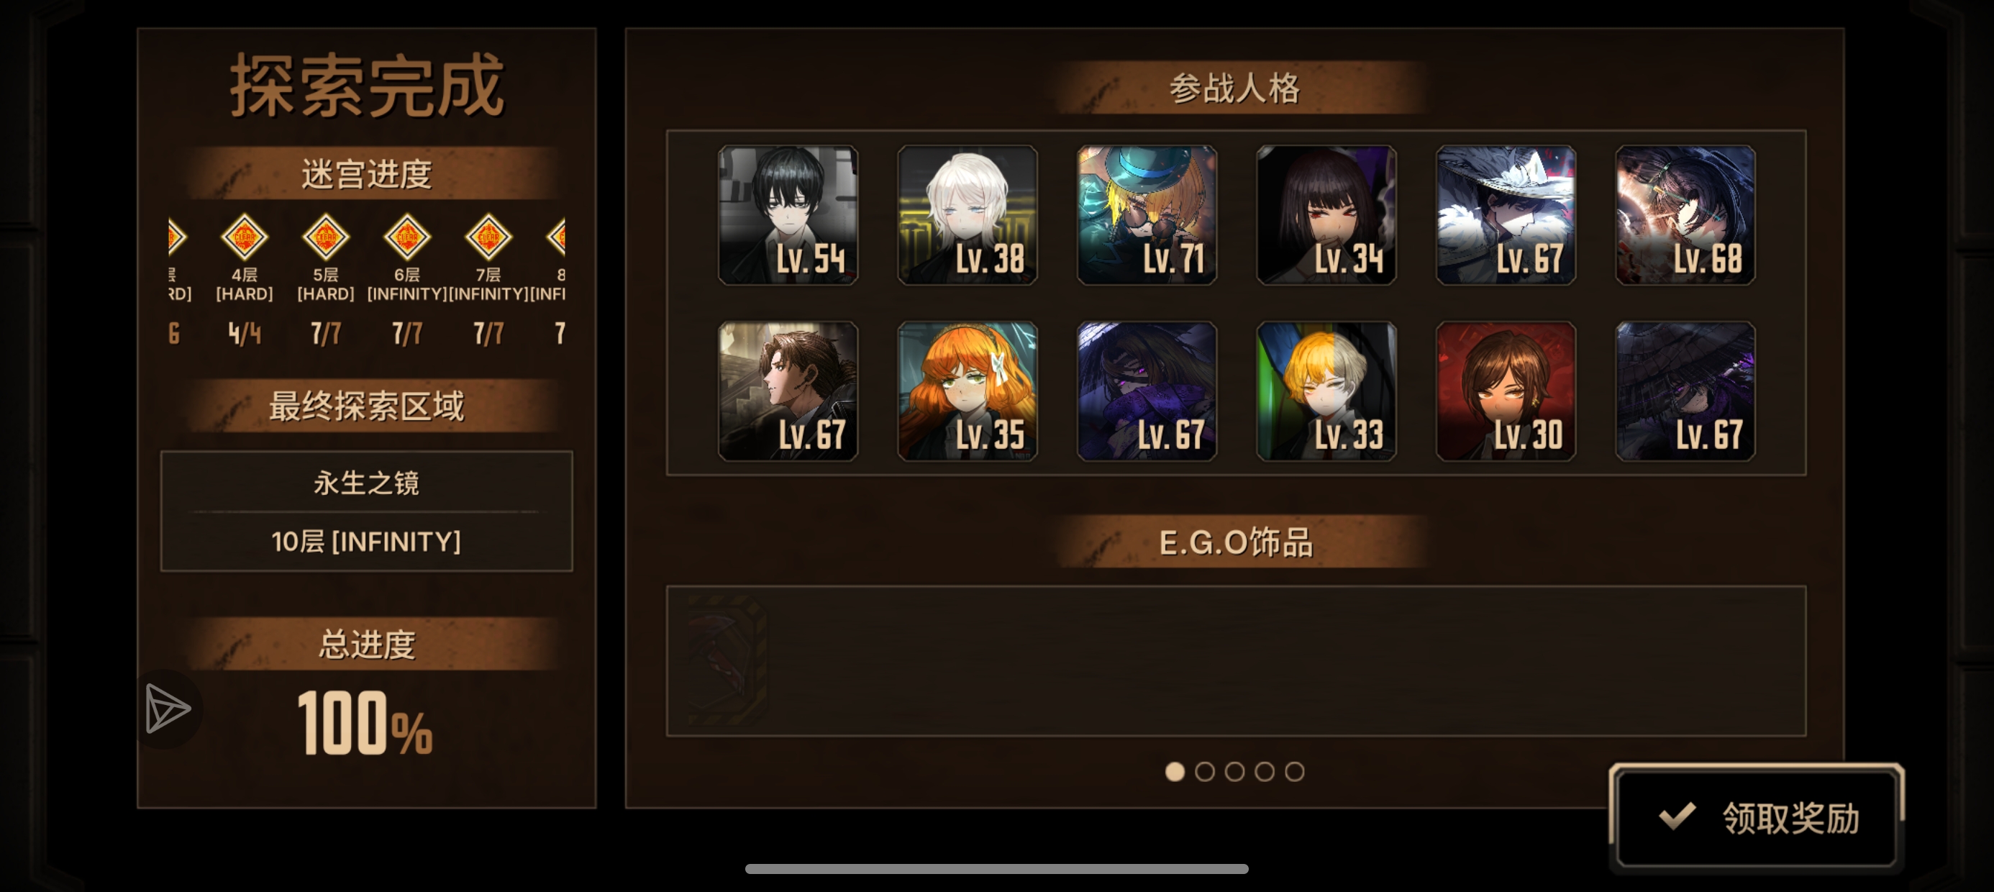Tap the iOS home indicator bar

997,869
